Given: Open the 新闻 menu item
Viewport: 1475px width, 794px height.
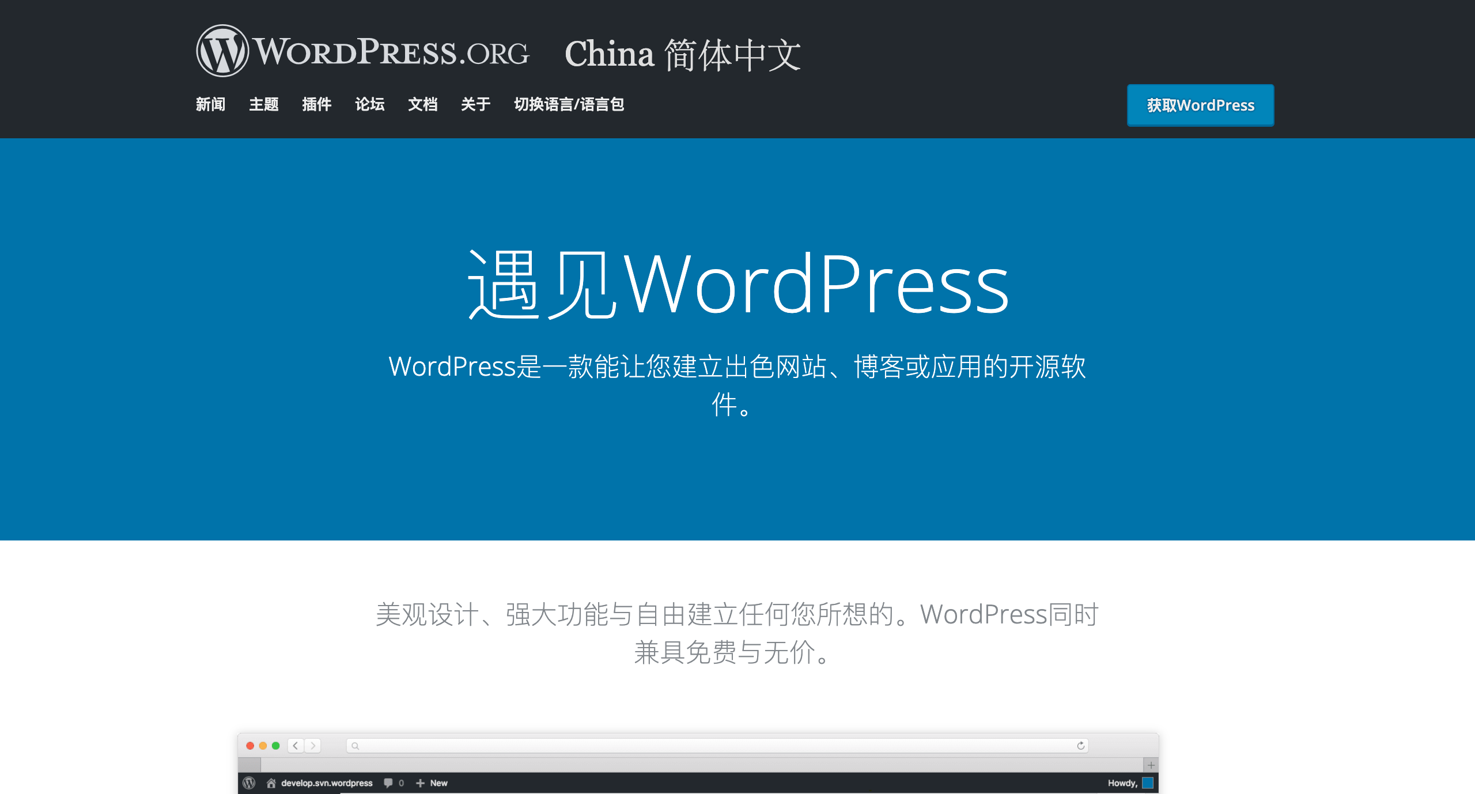Looking at the screenshot, I should [210, 104].
